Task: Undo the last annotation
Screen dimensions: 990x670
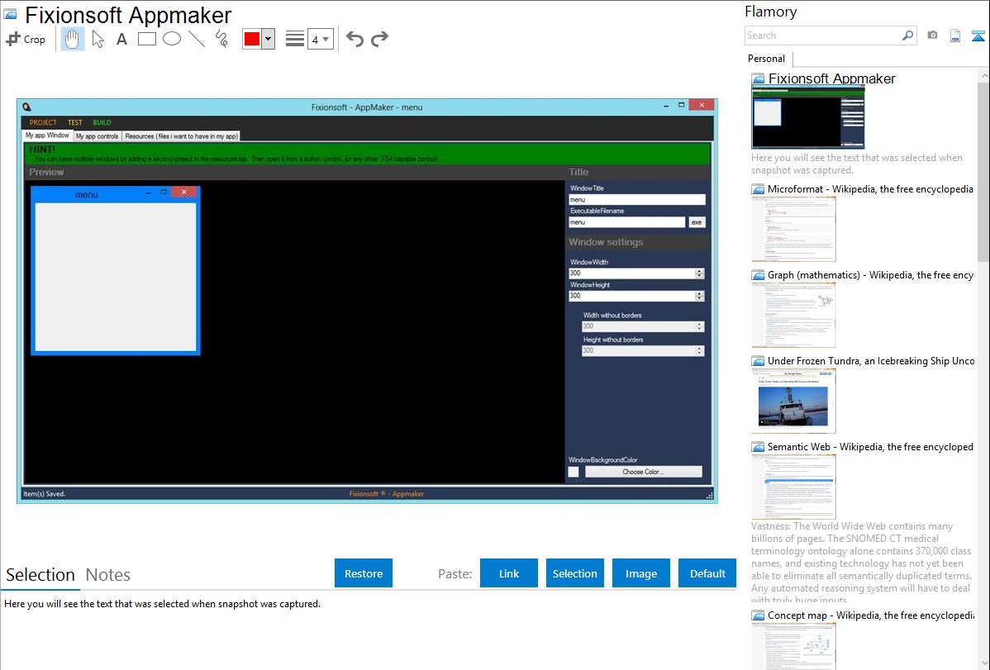Action: (x=355, y=39)
